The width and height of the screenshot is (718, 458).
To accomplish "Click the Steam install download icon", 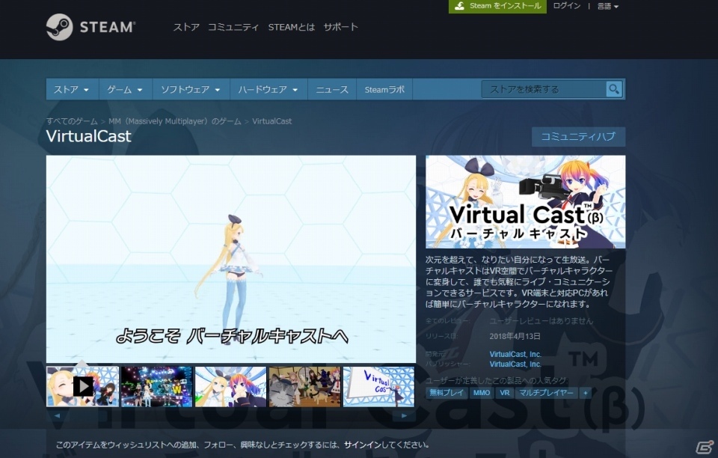I will click(x=459, y=7).
